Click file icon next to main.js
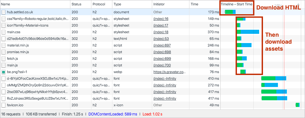305x118 pixels. click(x=4, y=65)
